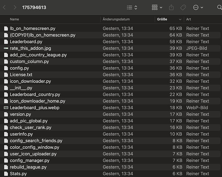Select file name (COPY01)lb_on_homescreen.py
The width and height of the screenshot is (222, 177).
[x=43, y=35]
